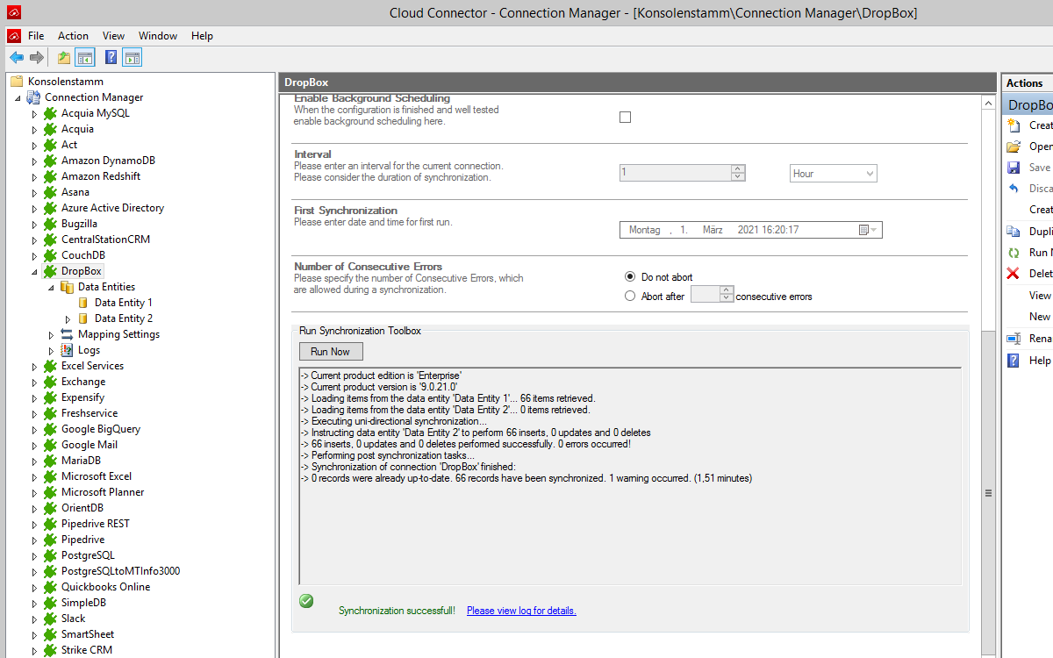Click 'Please view log for details' link
The width and height of the screenshot is (1053, 658).
tap(521, 611)
